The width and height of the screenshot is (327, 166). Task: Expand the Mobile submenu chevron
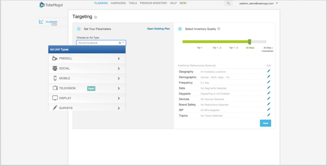tap(119, 78)
